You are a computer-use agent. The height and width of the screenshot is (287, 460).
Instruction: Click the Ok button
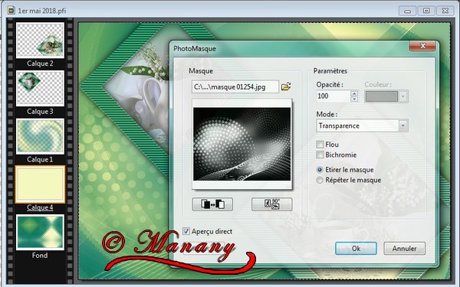pyautogui.click(x=356, y=248)
